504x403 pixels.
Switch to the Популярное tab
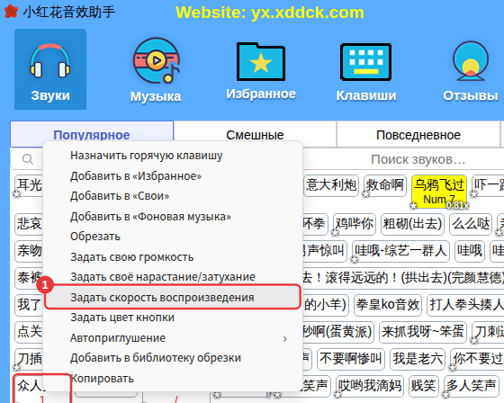click(x=92, y=135)
